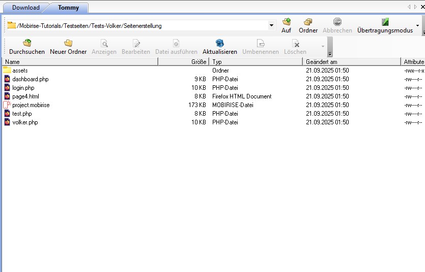The height and width of the screenshot is (272, 425).
Task: Select the project.mobirise file icon
Action: pyautogui.click(x=7, y=105)
